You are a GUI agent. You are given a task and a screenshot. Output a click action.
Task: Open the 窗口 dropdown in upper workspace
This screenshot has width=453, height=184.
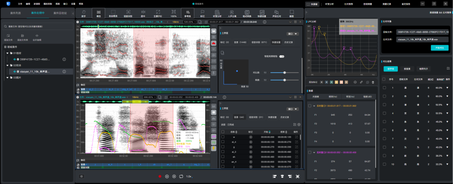[292, 33]
